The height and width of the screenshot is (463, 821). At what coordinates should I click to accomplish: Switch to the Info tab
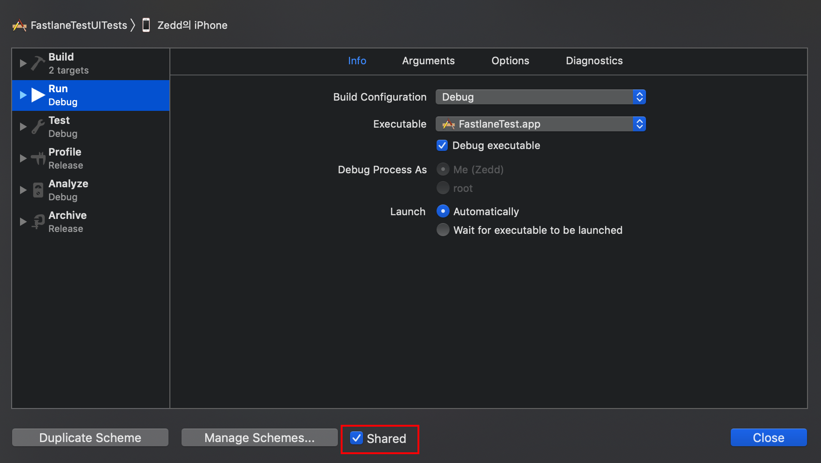point(357,61)
